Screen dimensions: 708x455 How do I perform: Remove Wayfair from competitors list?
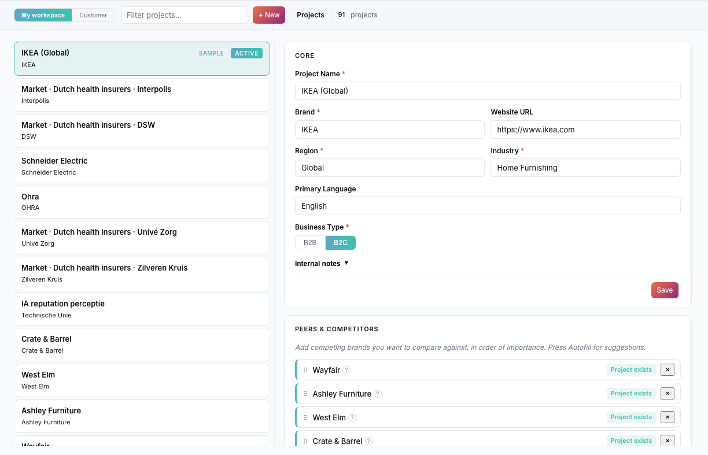pyautogui.click(x=668, y=370)
